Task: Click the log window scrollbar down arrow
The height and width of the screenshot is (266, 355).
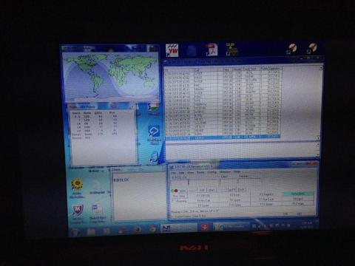Action: 318,138
